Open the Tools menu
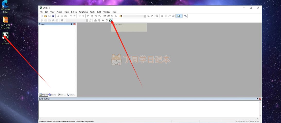 pos(92,12)
